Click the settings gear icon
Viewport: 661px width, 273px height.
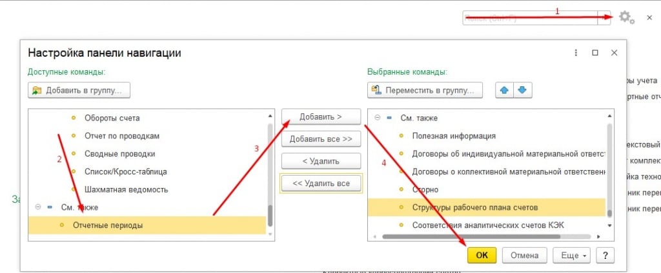pyautogui.click(x=624, y=17)
